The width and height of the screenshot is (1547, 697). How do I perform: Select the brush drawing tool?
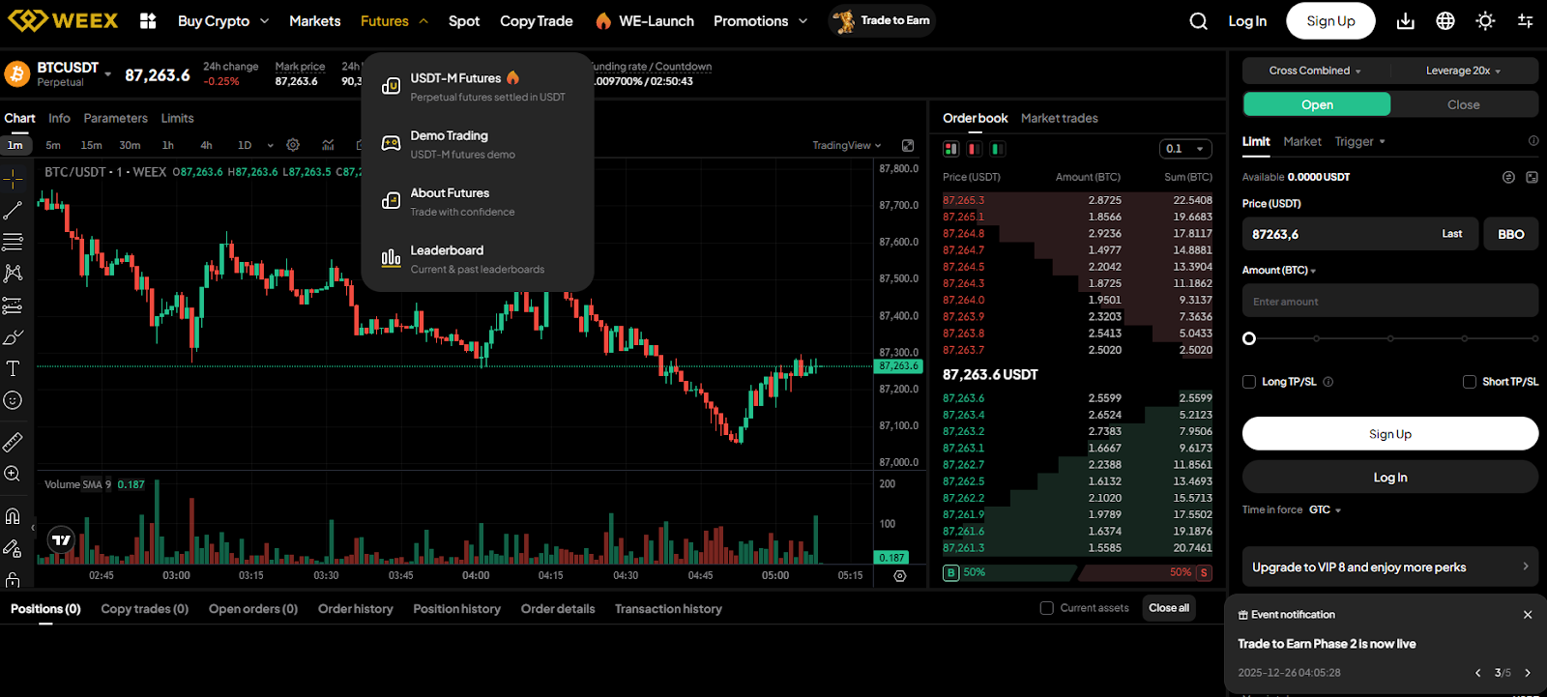click(x=13, y=337)
